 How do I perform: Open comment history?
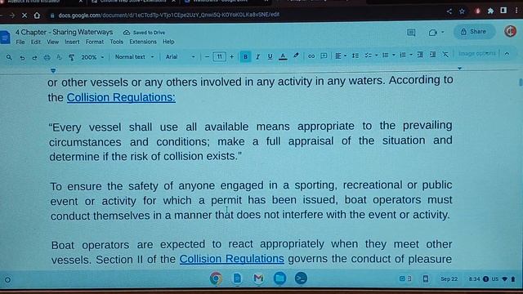click(411, 33)
